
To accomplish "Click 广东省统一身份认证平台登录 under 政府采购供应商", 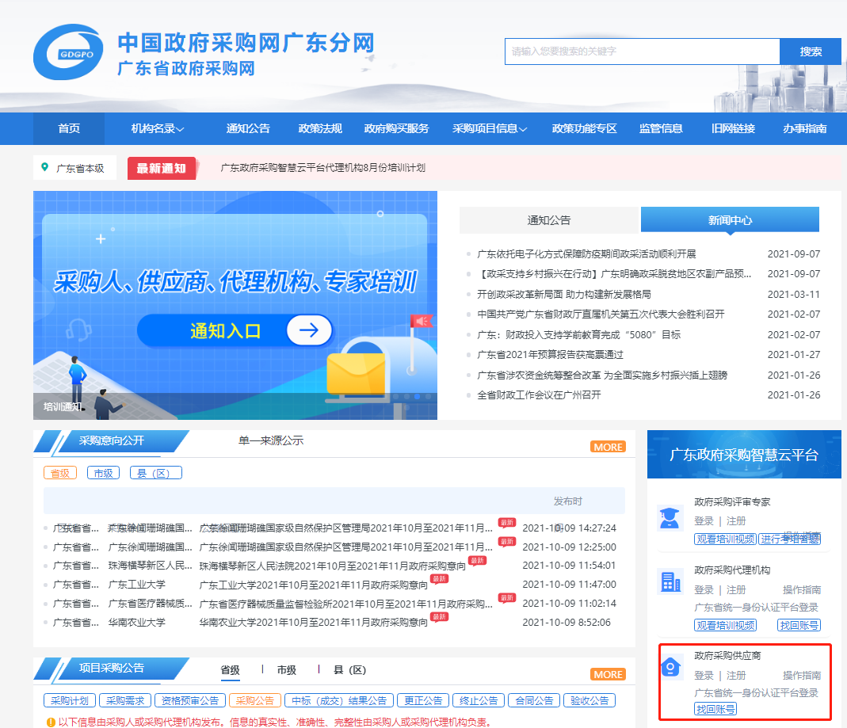I will pos(756,693).
